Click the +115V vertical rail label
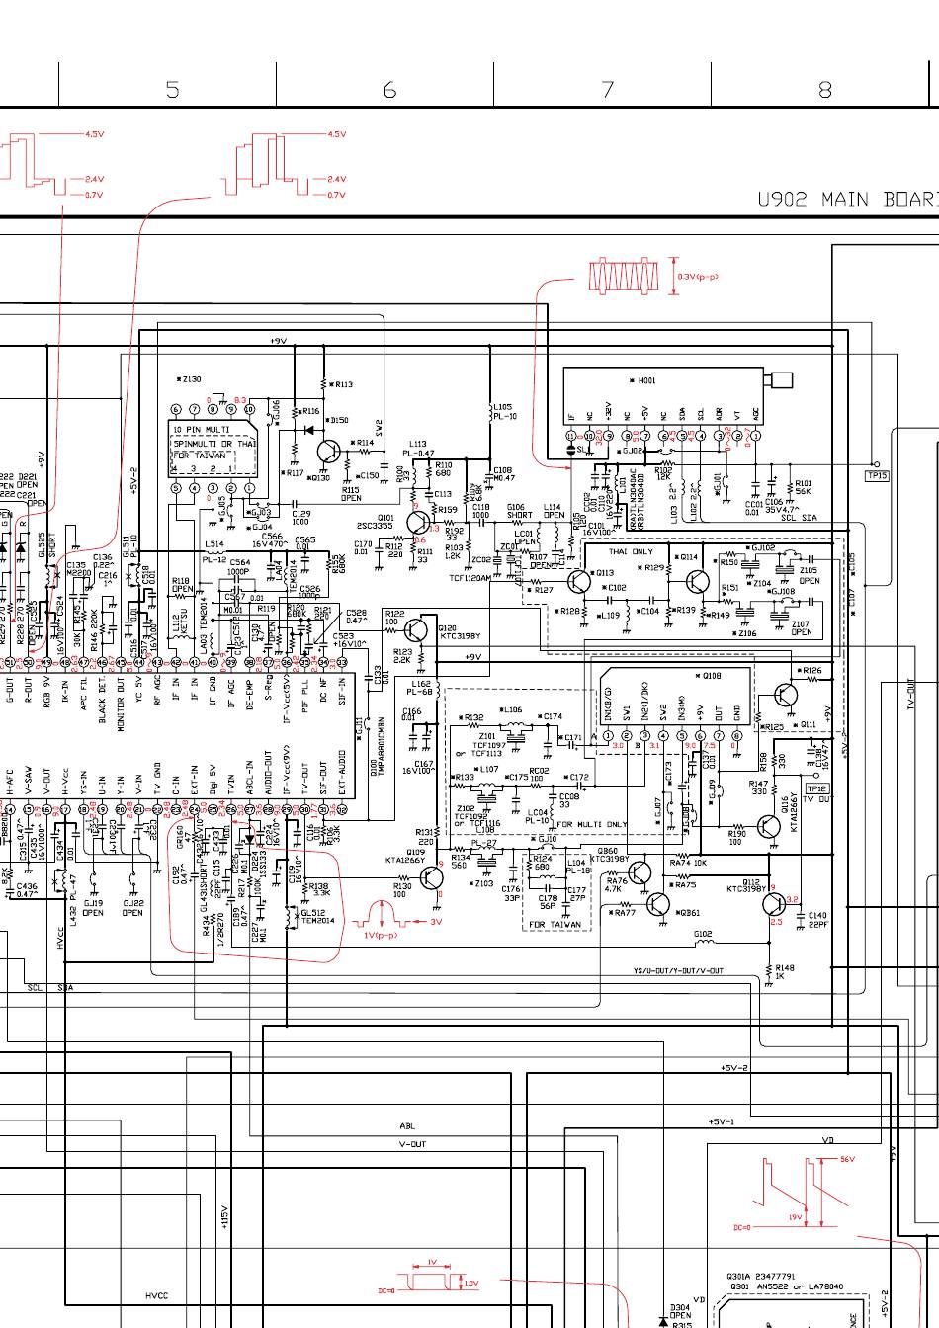 [x=223, y=1217]
